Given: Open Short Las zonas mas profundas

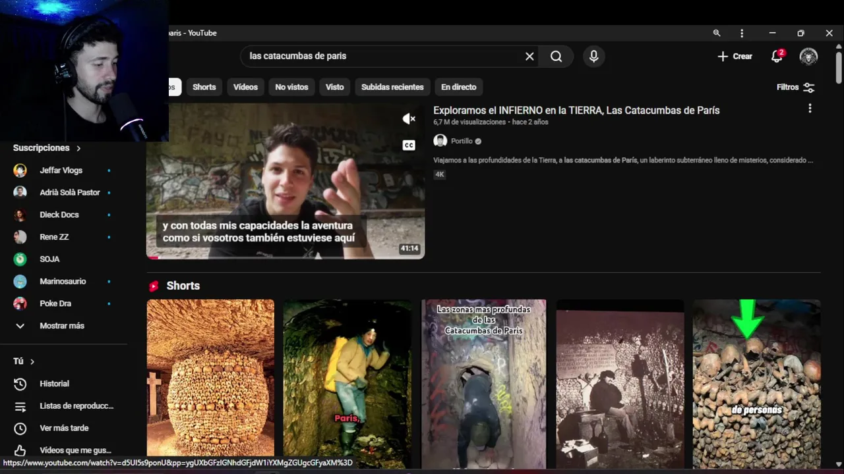Looking at the screenshot, I should (483, 384).
